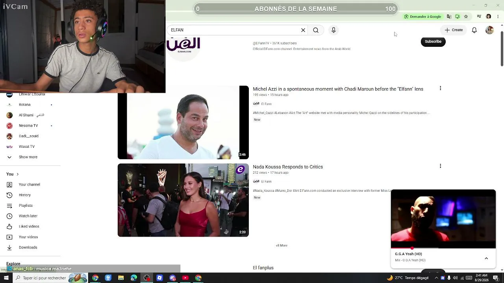Open the YouTube app in the taskbar

(185, 278)
